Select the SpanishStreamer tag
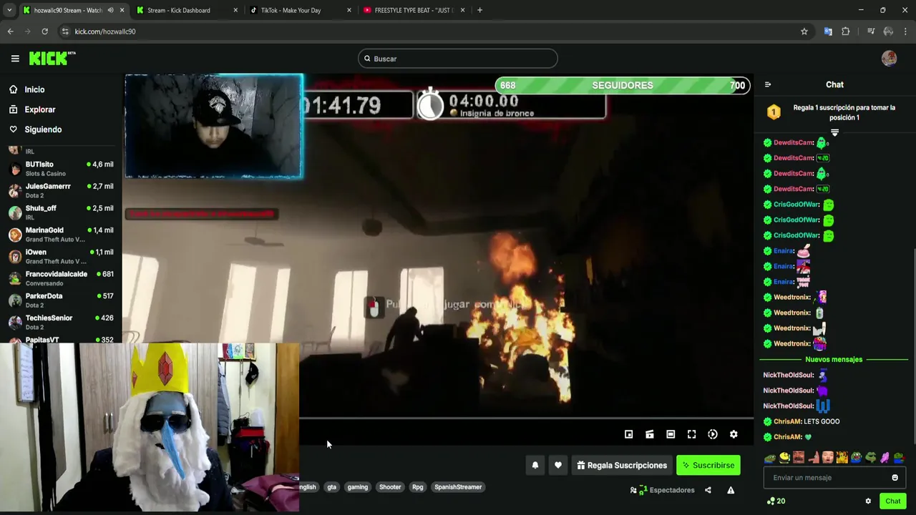The height and width of the screenshot is (515, 916). point(458,487)
